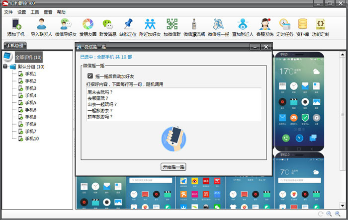Image resolution: width=348 pixels, height=220 pixels.
Task: Click zoom in magnifier in status bar
Action: coord(338,214)
